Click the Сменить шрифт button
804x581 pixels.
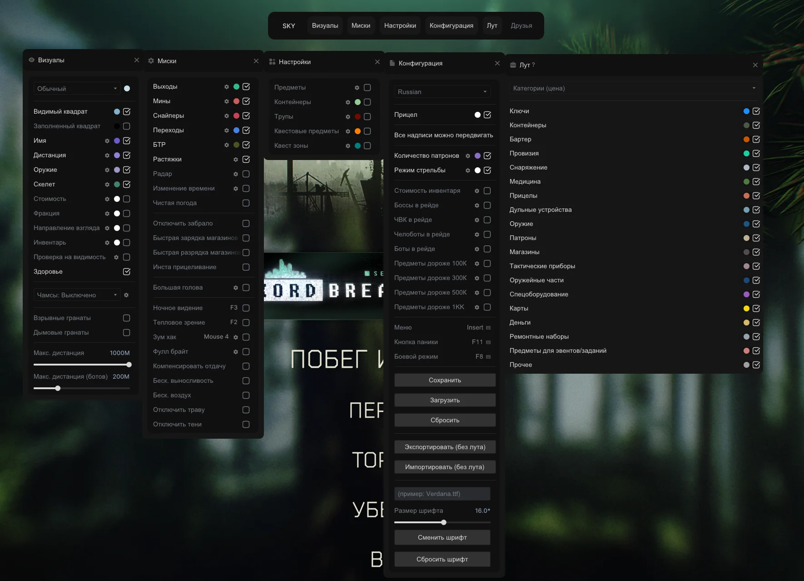[x=442, y=537]
